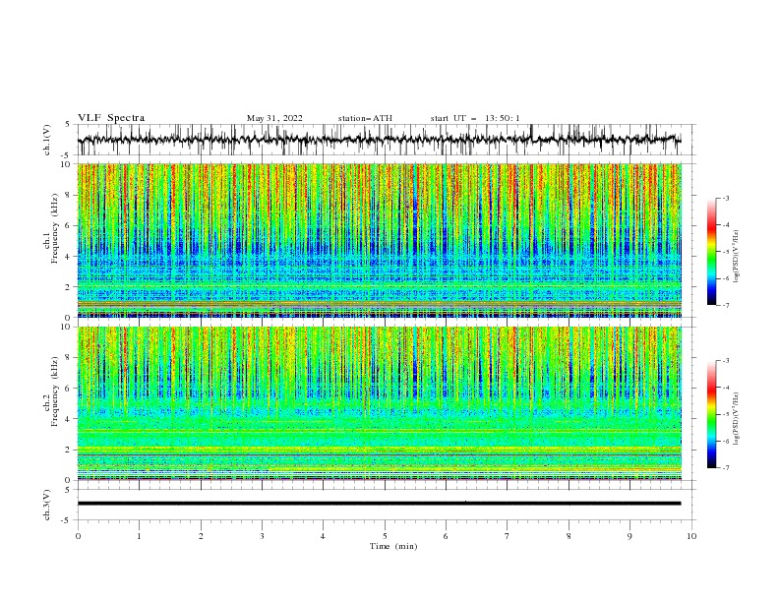Click the time axis tick label "7"
The image size is (779, 602).
[x=508, y=536]
